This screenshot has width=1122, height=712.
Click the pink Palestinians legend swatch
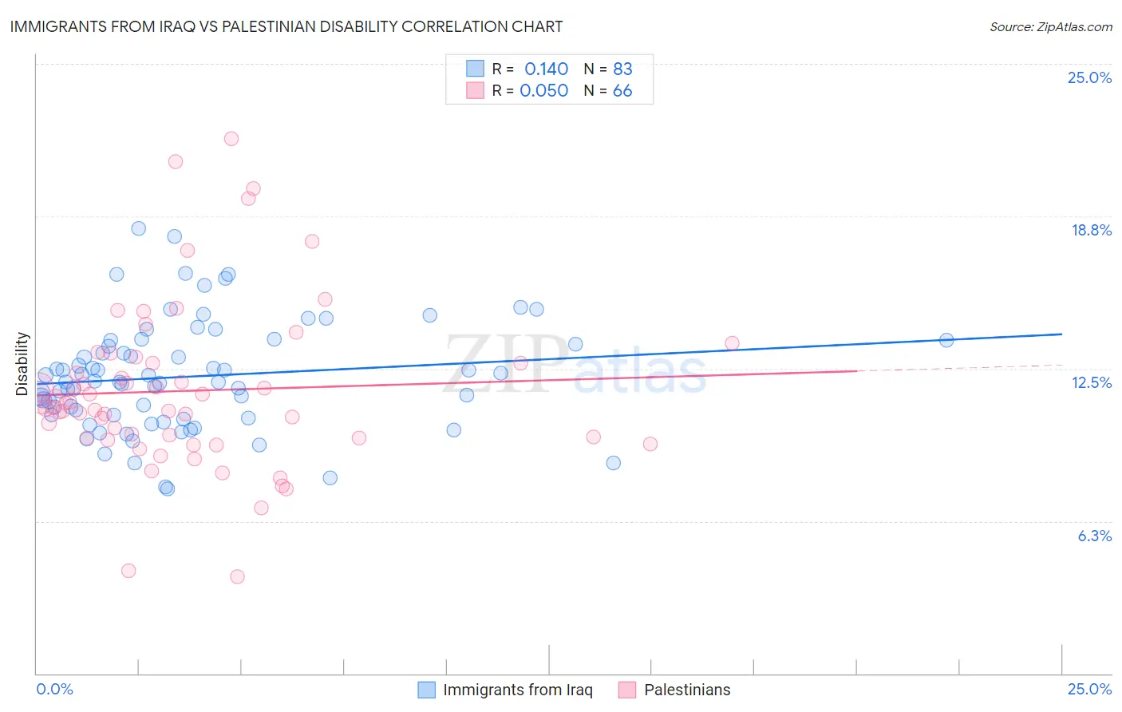(x=627, y=690)
